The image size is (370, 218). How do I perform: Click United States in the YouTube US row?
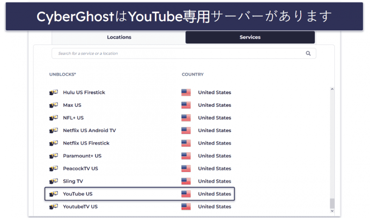click(215, 194)
